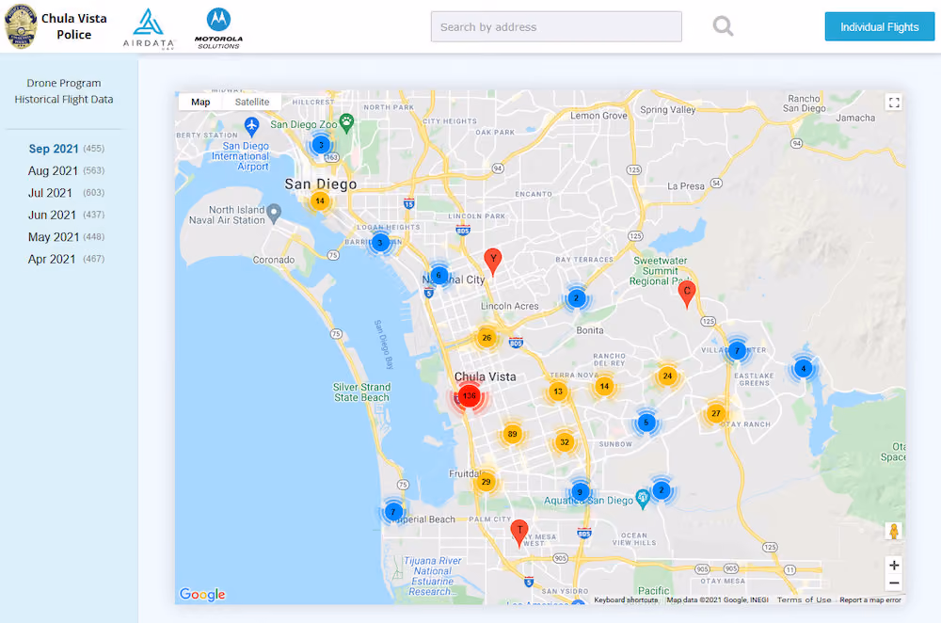Viewport: 941px width, 623px height.
Task: Open the blue 6 cluster near National City
Action: [x=439, y=276]
